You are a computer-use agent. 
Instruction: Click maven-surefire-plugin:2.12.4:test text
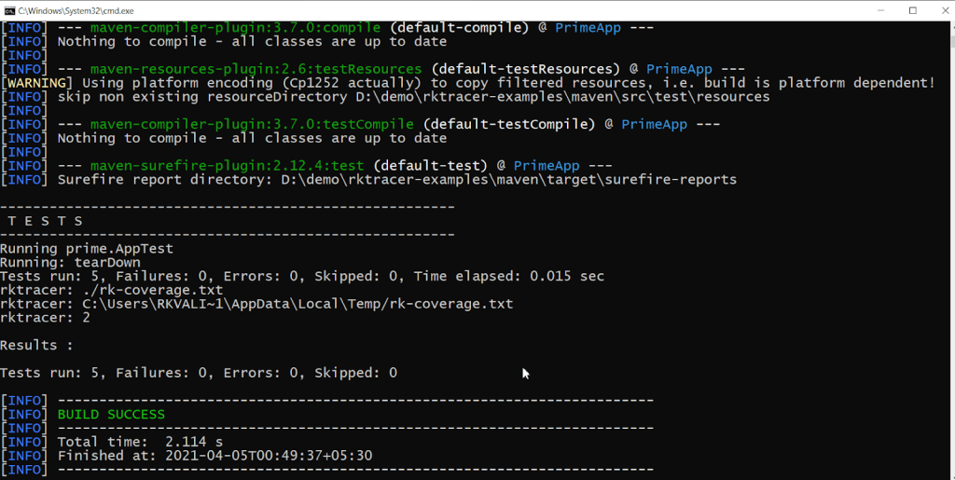tap(227, 166)
